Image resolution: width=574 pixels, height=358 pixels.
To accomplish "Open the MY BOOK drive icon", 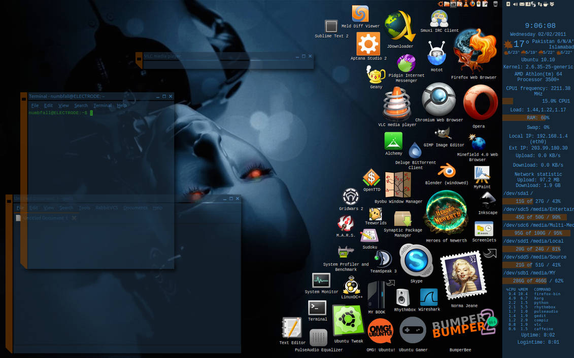I will pyautogui.click(x=377, y=295).
